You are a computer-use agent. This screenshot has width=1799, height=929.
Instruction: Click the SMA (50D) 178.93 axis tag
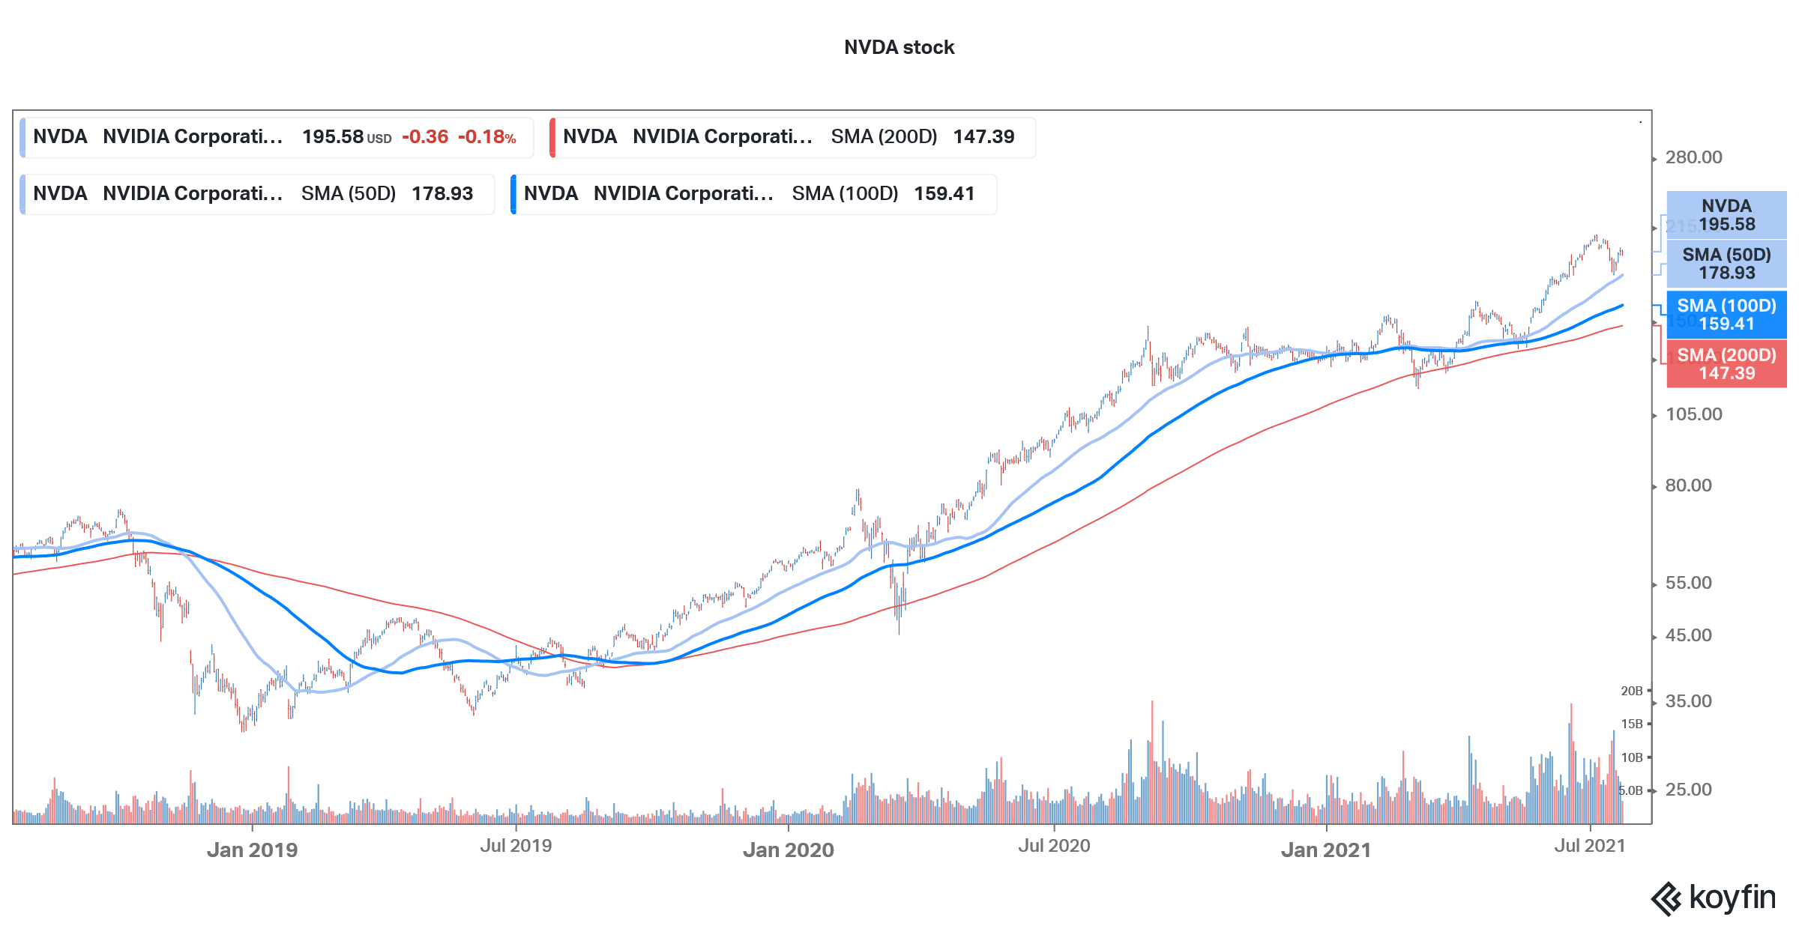[1726, 264]
